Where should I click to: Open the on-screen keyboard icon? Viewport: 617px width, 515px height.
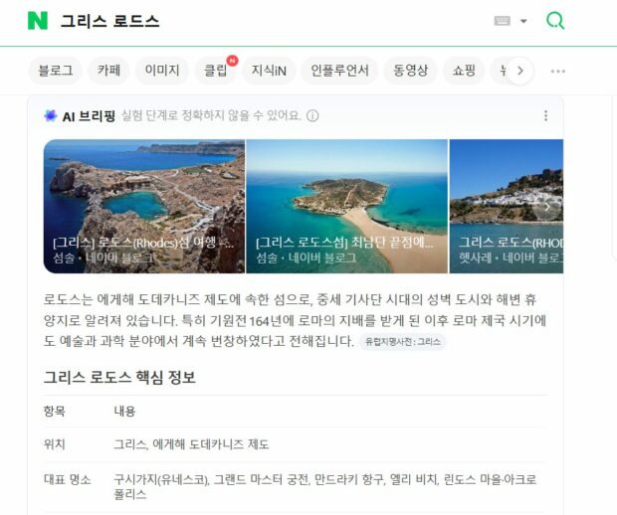click(503, 21)
